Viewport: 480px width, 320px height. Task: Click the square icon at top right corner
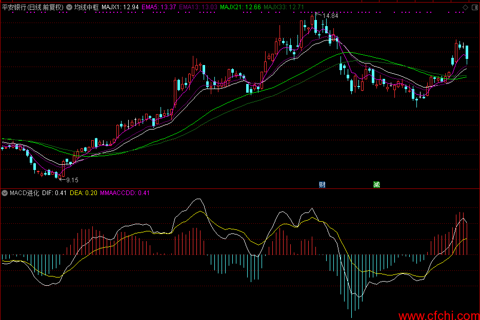pyautogui.click(x=474, y=7)
